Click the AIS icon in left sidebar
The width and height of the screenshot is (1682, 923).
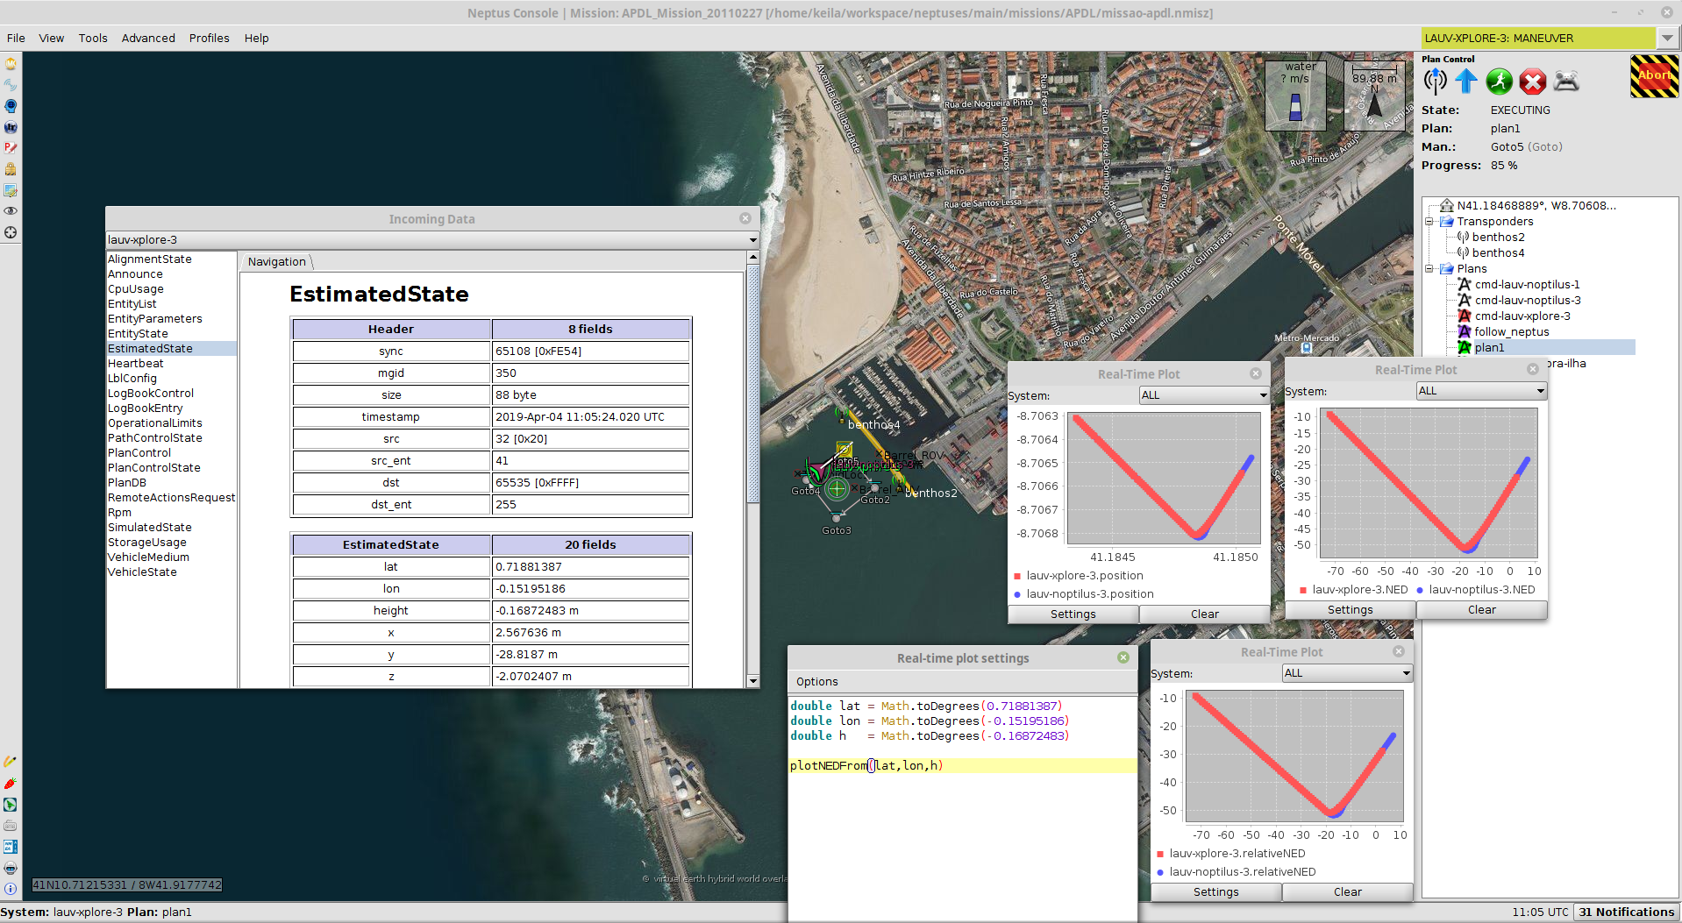tap(11, 847)
